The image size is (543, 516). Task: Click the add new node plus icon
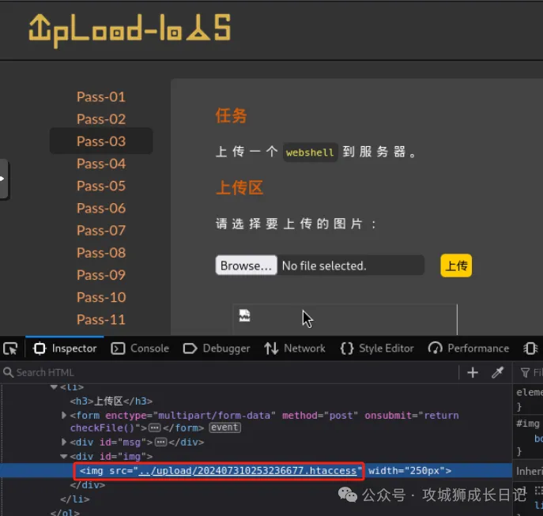(x=473, y=372)
